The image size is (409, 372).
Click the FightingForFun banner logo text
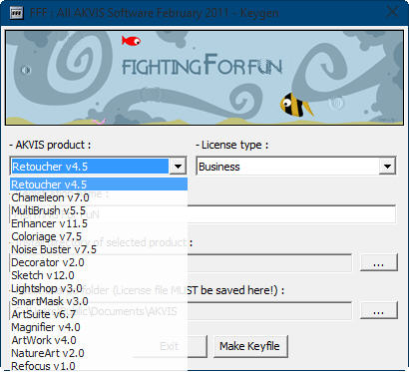coord(202,65)
